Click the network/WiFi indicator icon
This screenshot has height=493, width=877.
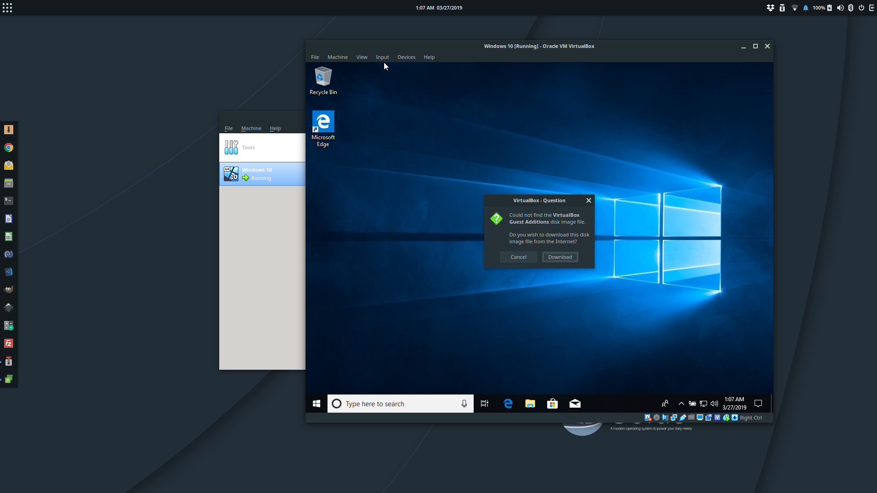(794, 7)
